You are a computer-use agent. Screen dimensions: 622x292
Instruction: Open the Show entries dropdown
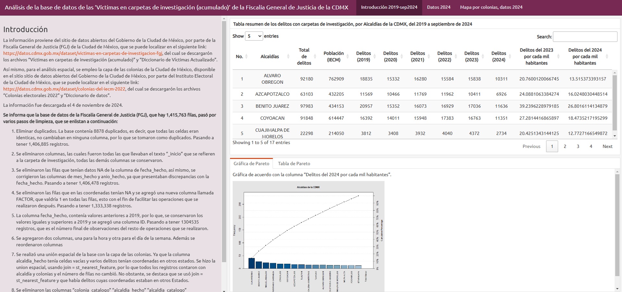254,36
